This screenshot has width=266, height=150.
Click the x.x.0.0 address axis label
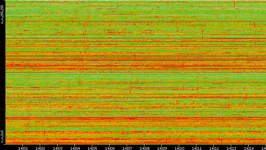(2, 137)
